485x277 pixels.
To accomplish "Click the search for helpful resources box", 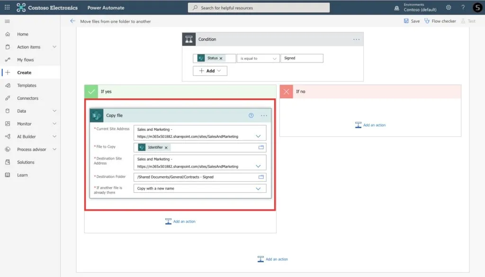I will 259,8.
